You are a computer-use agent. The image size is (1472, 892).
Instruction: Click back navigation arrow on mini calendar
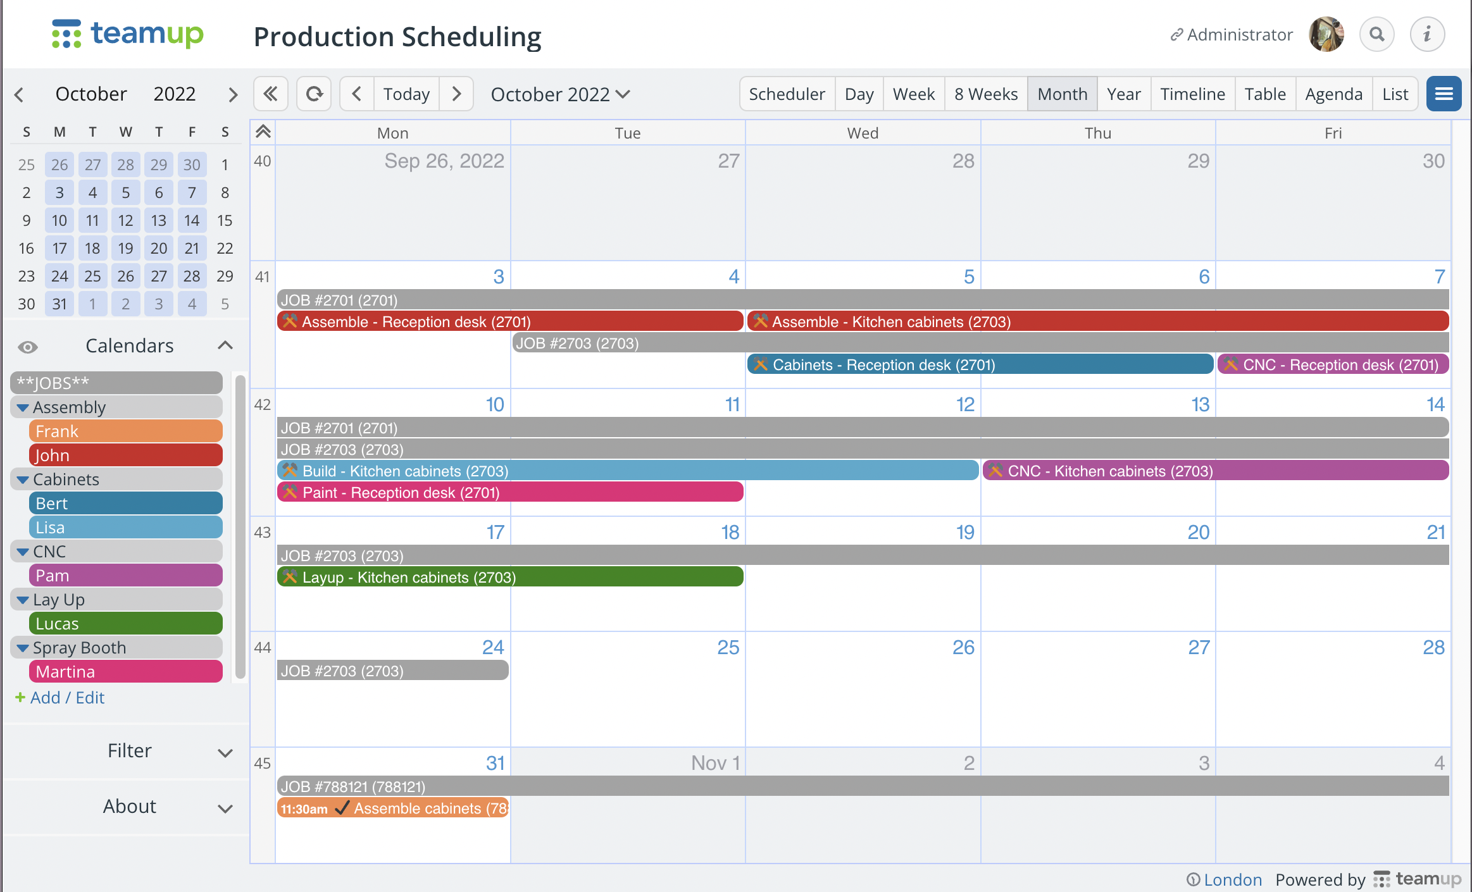click(x=20, y=94)
